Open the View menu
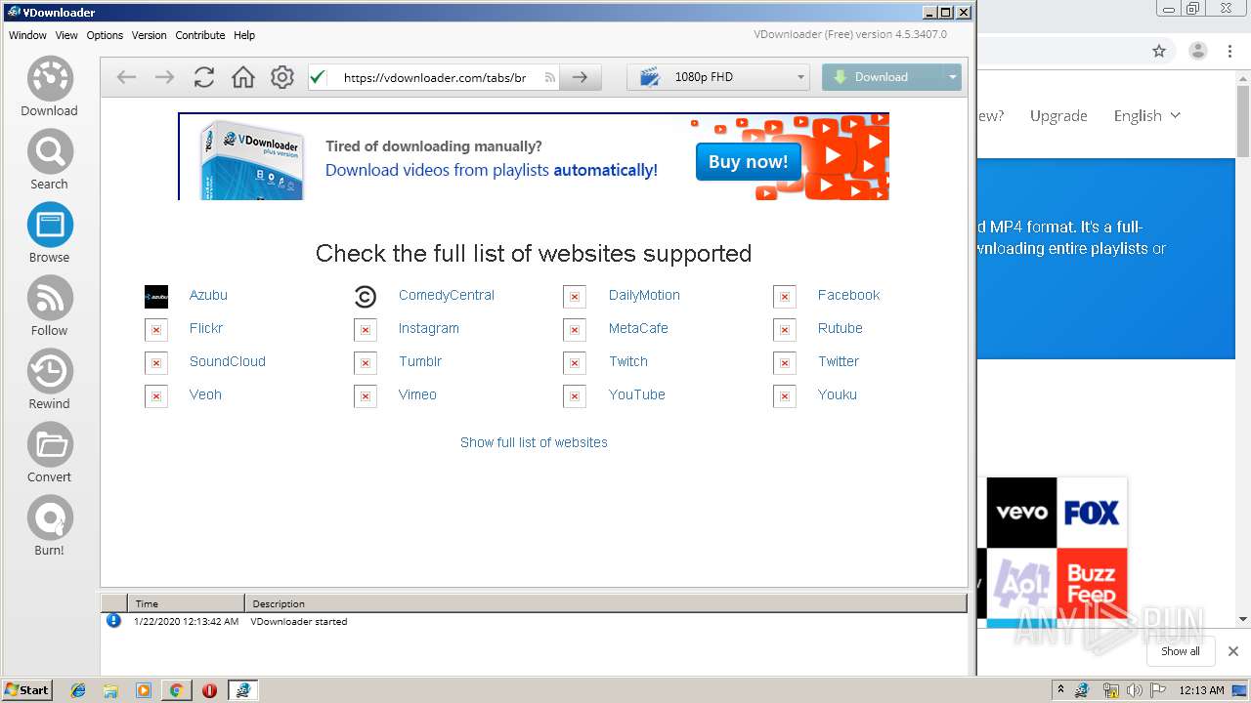Image resolution: width=1251 pixels, height=703 pixels. click(x=66, y=35)
